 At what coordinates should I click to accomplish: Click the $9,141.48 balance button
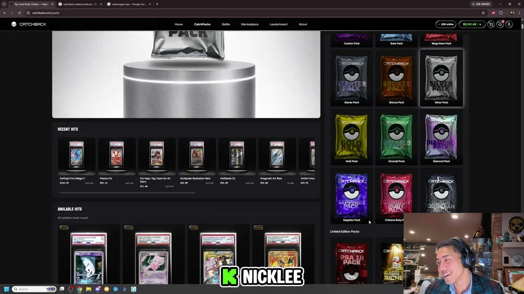click(472, 24)
